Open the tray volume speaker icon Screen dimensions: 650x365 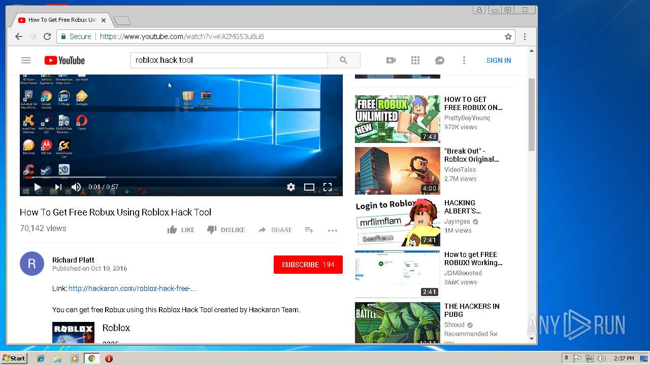(602, 358)
